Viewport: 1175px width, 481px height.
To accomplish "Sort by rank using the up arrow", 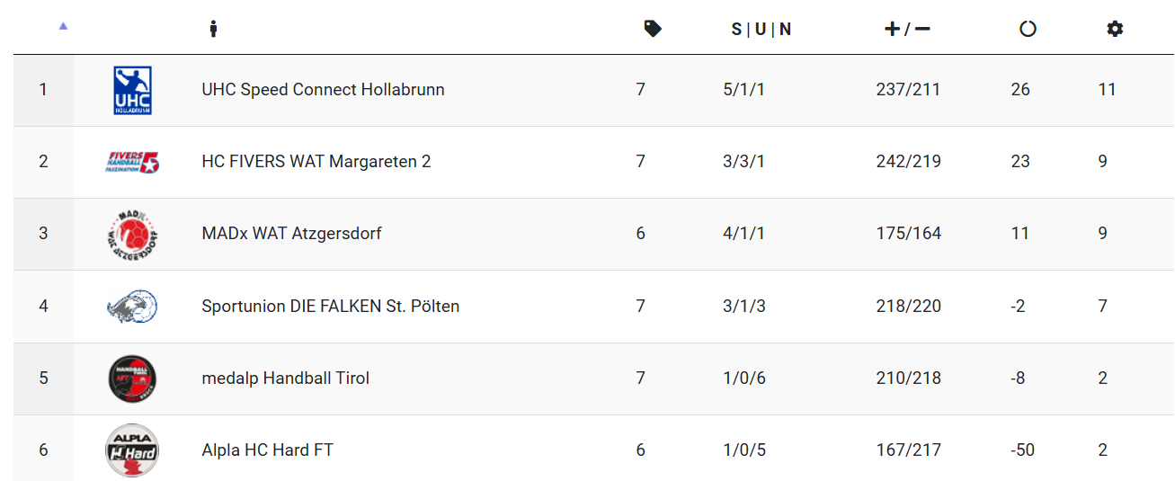I will tap(63, 26).
